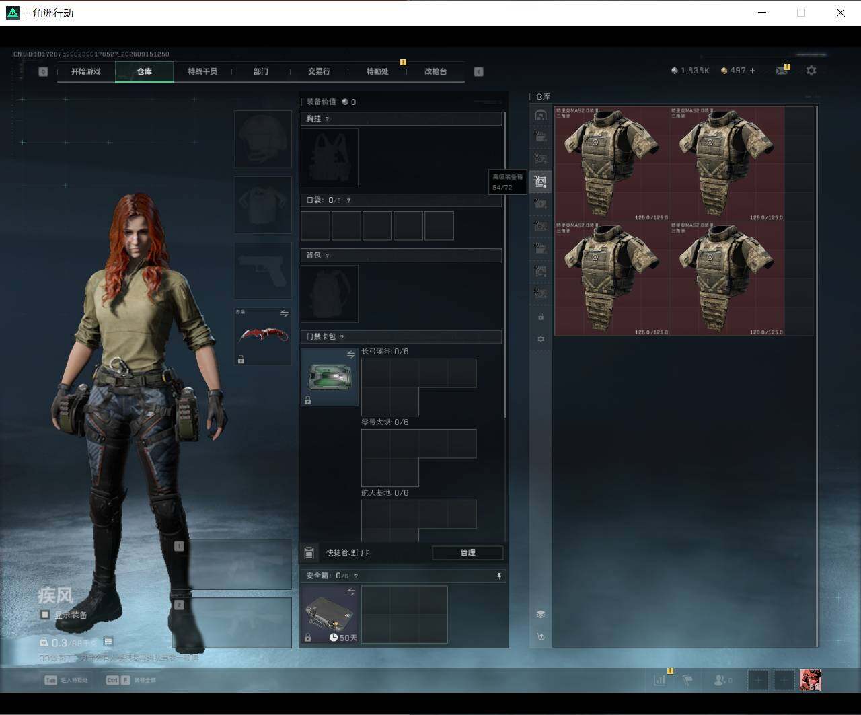Screen dimensions: 861x715
Task: Click the sort icon at bottom of warehouse sidebar
Action: (x=541, y=636)
